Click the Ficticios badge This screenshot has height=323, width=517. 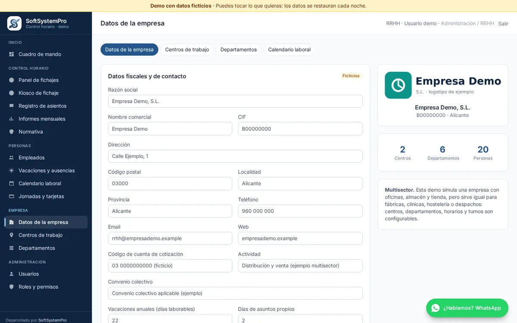[x=351, y=76]
